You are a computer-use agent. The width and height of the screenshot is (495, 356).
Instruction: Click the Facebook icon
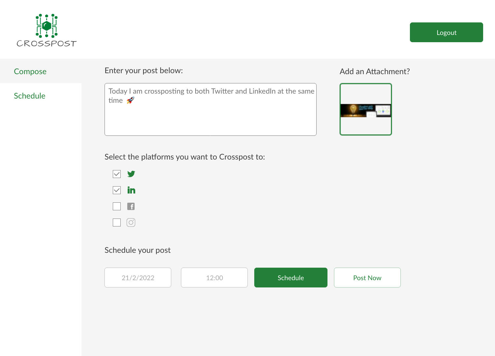pyautogui.click(x=131, y=206)
